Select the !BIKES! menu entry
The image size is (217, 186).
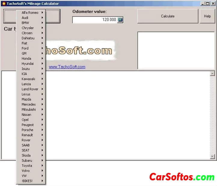pos(27,181)
